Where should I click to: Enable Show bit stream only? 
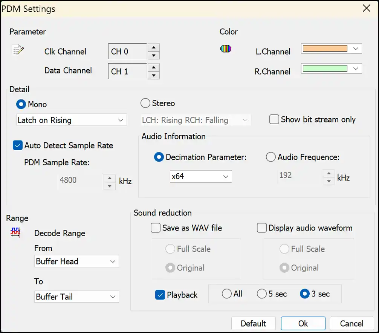click(x=274, y=119)
